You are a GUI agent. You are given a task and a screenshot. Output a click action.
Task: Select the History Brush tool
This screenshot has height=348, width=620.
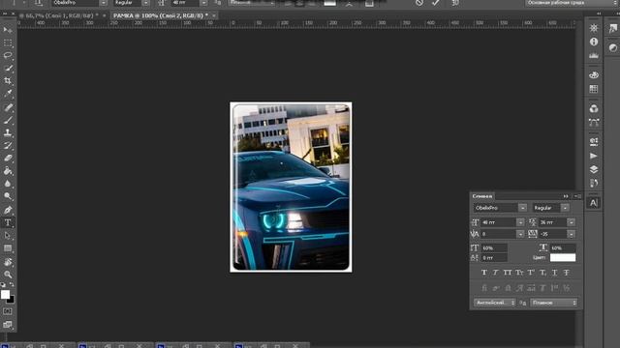pyautogui.click(x=8, y=146)
